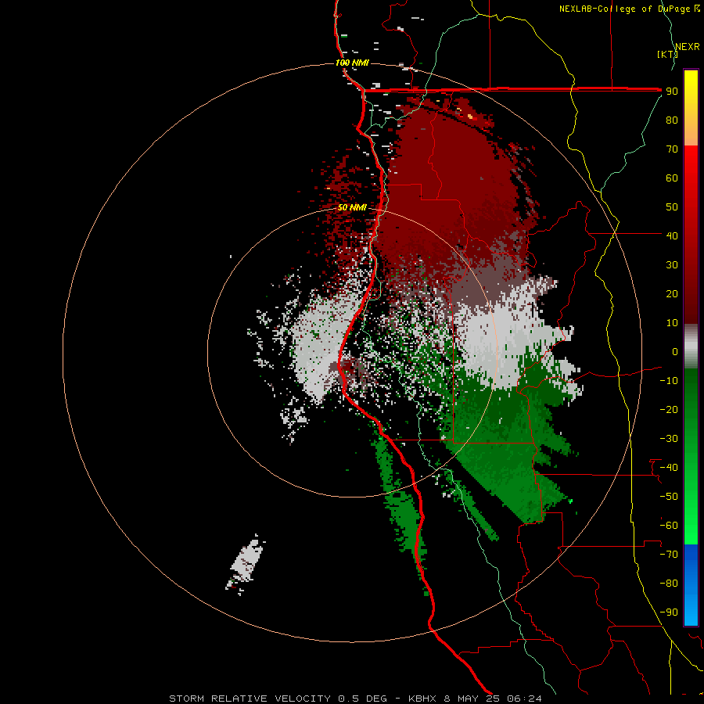
Task: Click the "50" value on velocity scale
Action: click(672, 207)
